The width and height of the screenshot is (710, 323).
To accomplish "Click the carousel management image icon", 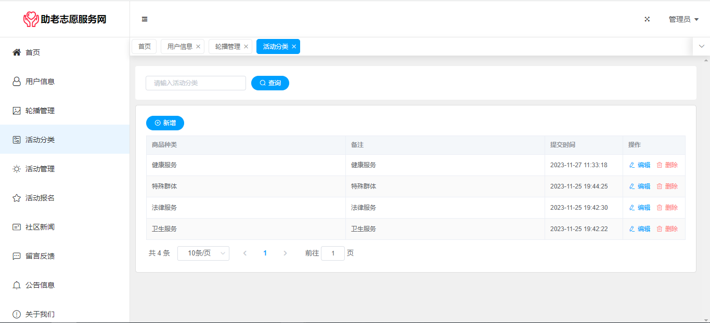I will coord(17,111).
